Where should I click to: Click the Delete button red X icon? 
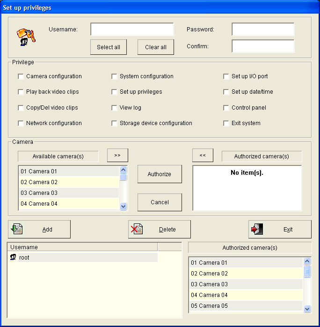tap(137, 229)
